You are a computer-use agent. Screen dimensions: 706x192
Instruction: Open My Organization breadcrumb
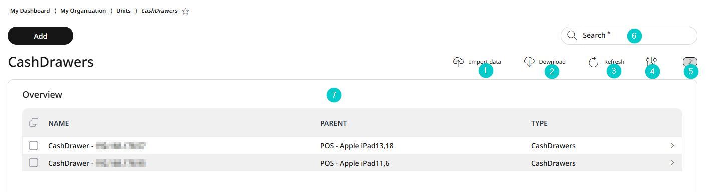83,11
